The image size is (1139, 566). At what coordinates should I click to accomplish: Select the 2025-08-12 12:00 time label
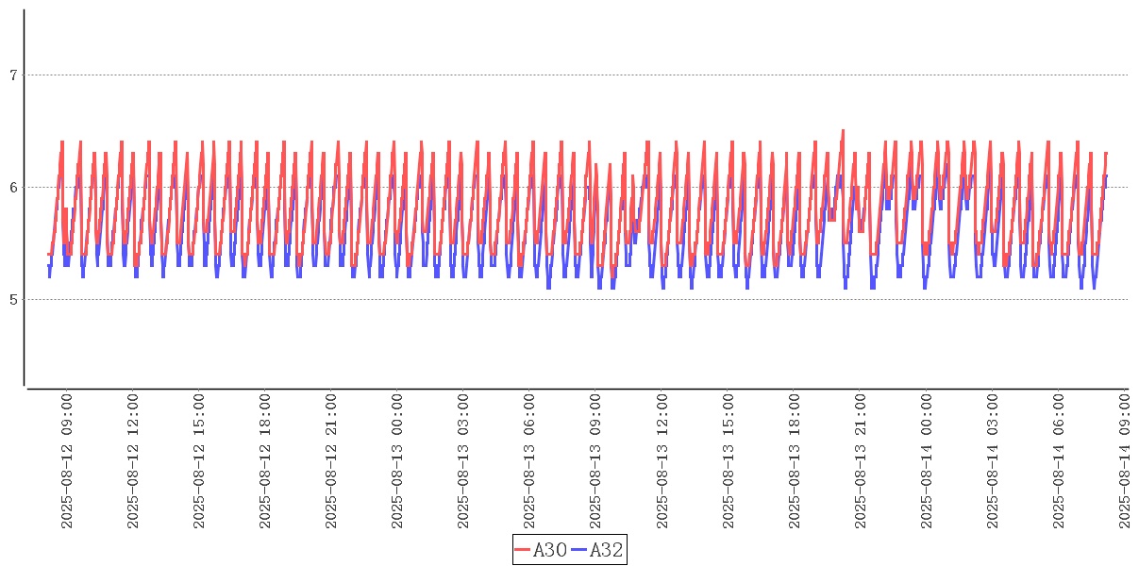(133, 461)
